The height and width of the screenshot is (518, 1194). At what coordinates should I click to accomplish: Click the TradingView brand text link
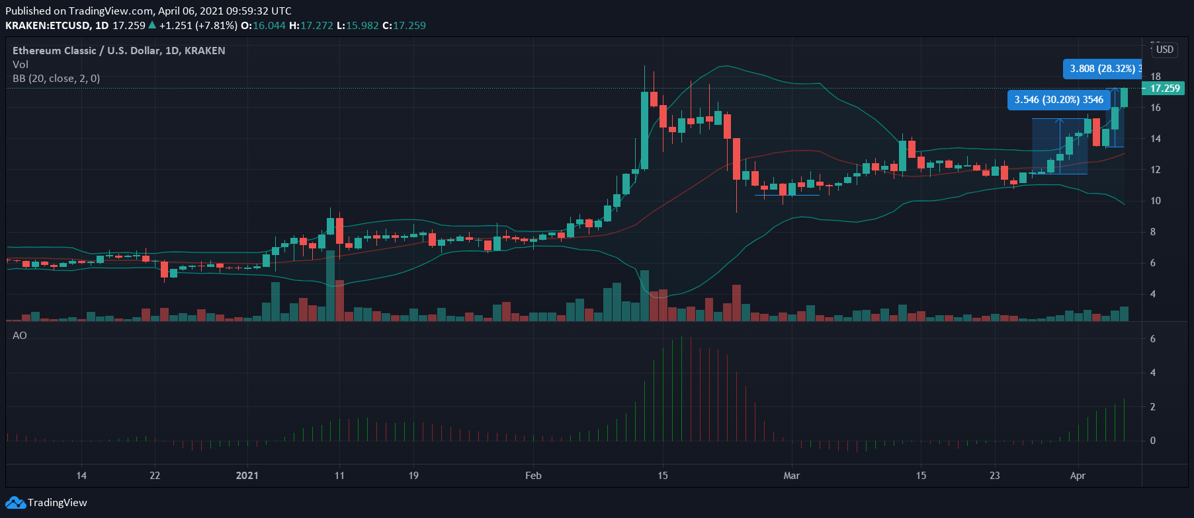pyautogui.click(x=57, y=503)
